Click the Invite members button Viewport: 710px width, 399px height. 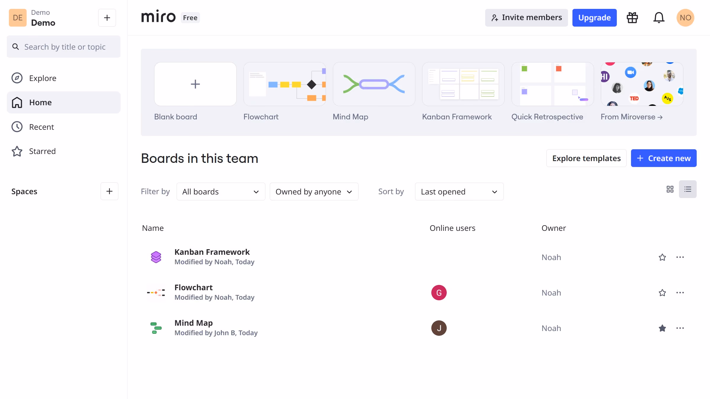point(526,18)
